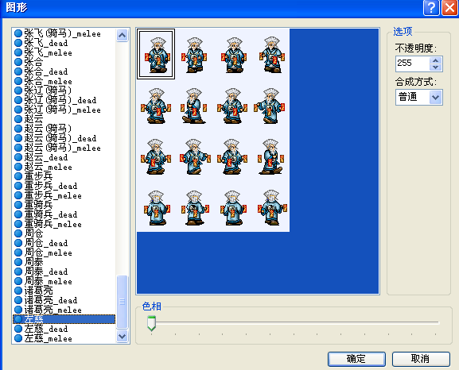Image resolution: width=459 pixels, height=370 pixels.
Task: Decrease opacity with the down stepper arrow
Action: [436, 67]
